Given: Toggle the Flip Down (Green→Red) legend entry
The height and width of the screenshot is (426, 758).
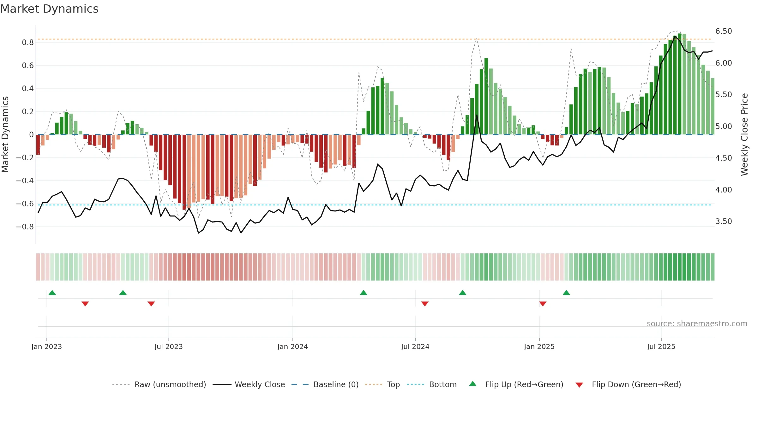Looking at the screenshot, I should (x=628, y=384).
